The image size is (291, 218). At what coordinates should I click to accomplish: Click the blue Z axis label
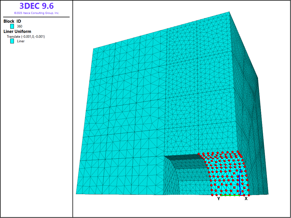click(240, 171)
